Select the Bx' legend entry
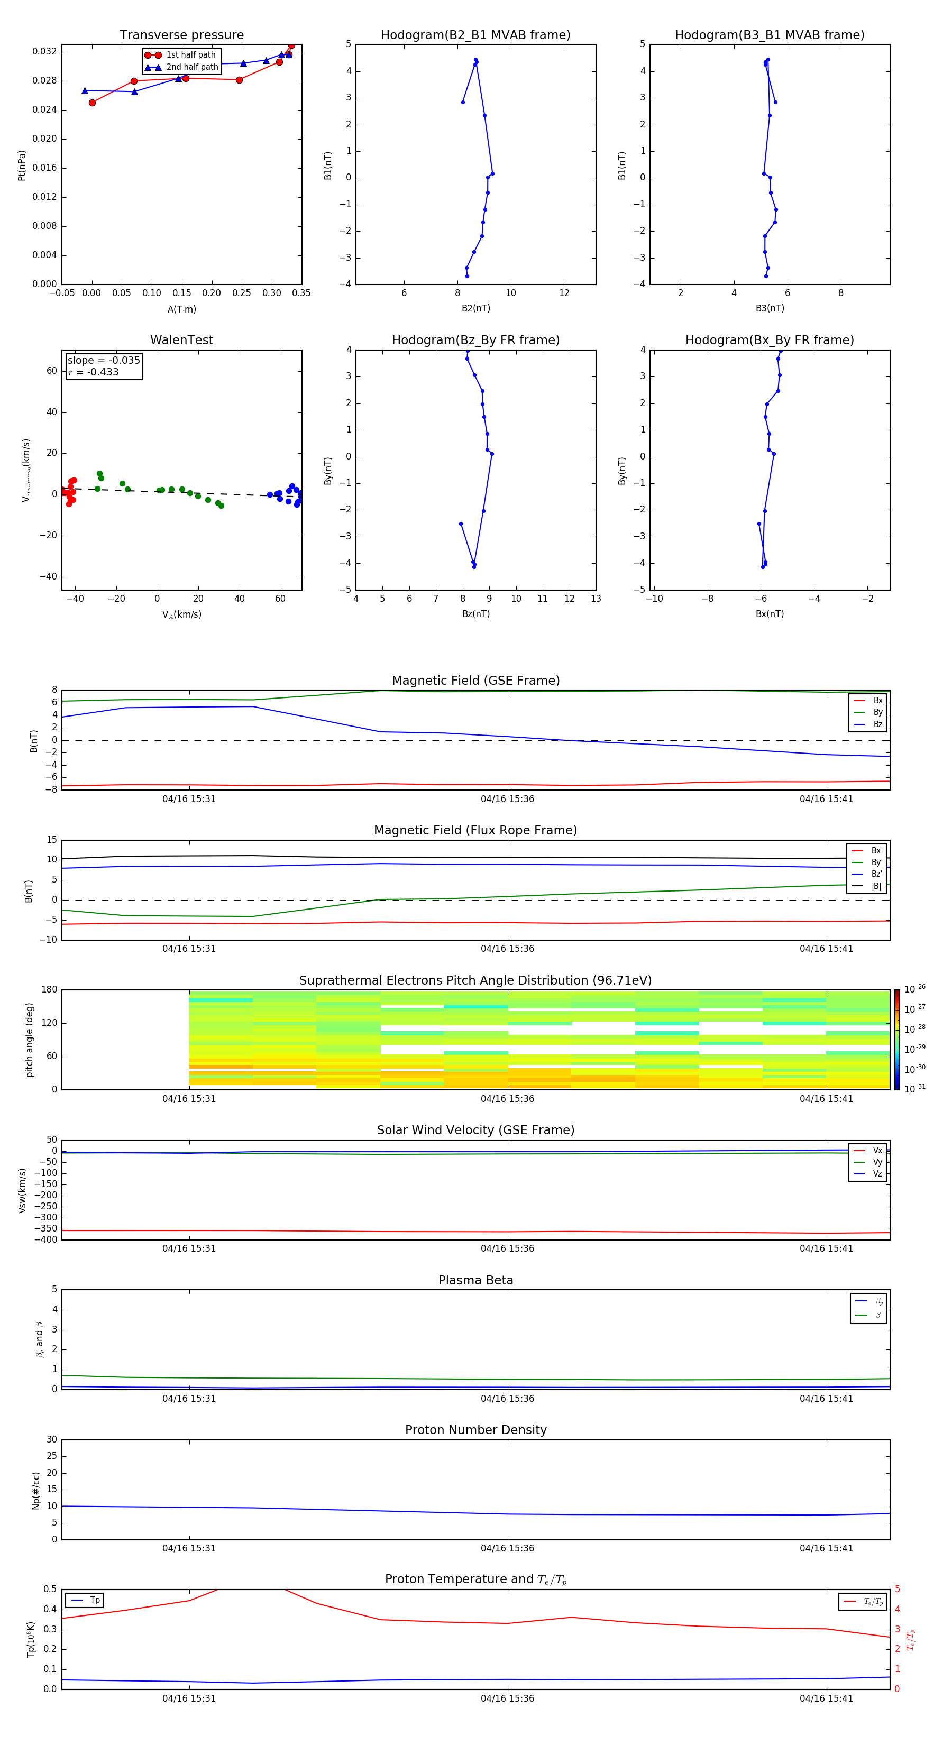 click(867, 851)
